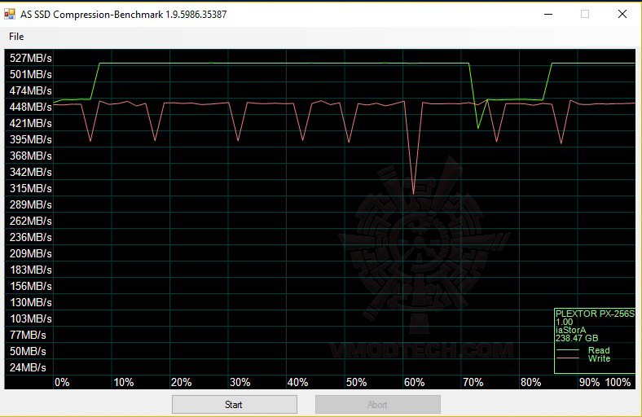Image resolution: width=642 pixels, height=417 pixels.
Task: Click the 209MB/s axis label
Action: tap(31, 254)
